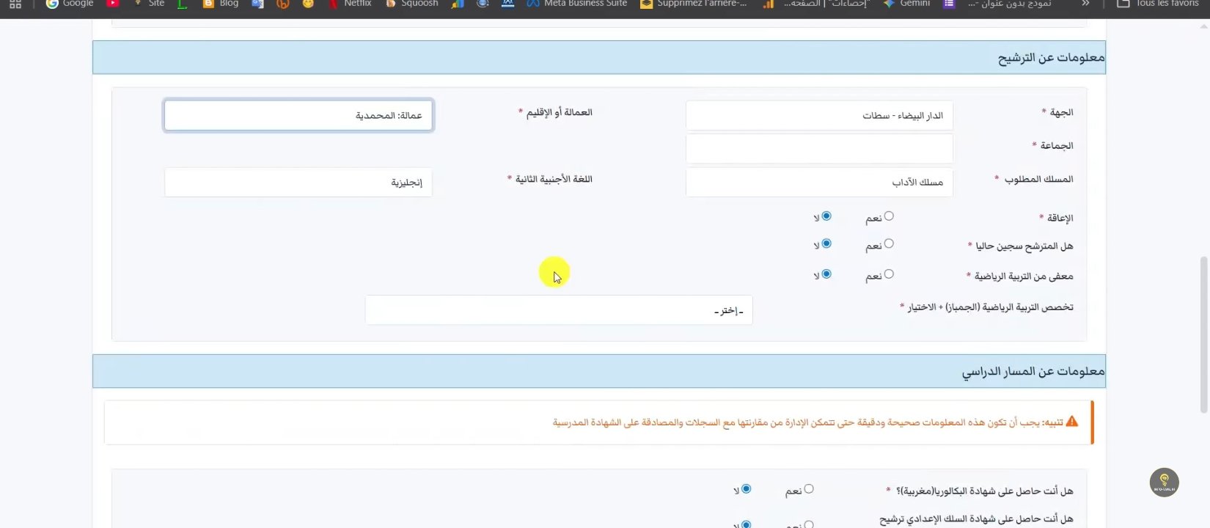Image resolution: width=1210 pixels, height=528 pixels.
Task: Open the Blog bookmark
Action: (x=221, y=4)
